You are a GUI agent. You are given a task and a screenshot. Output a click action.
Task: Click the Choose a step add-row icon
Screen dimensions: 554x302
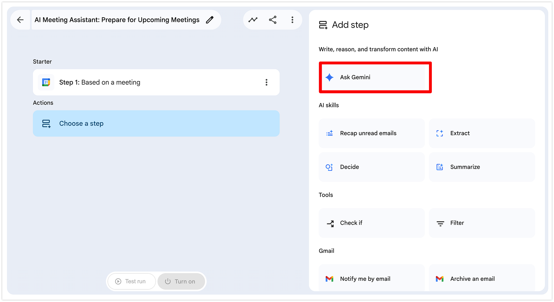46,124
